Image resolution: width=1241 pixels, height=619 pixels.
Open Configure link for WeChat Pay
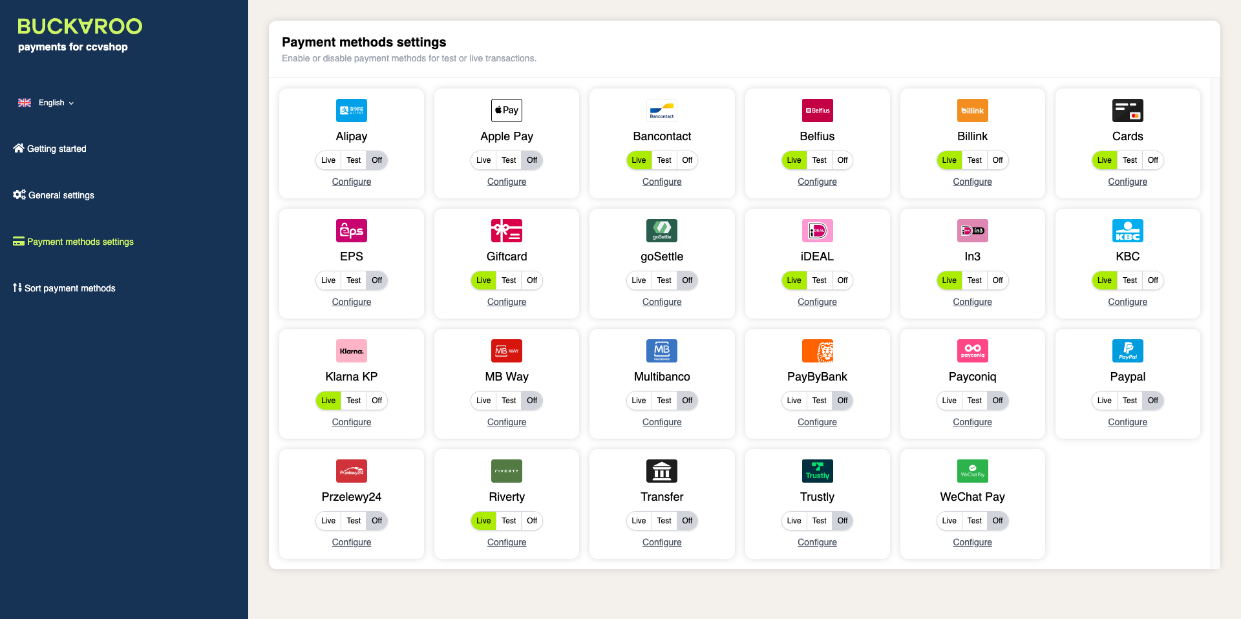[972, 542]
